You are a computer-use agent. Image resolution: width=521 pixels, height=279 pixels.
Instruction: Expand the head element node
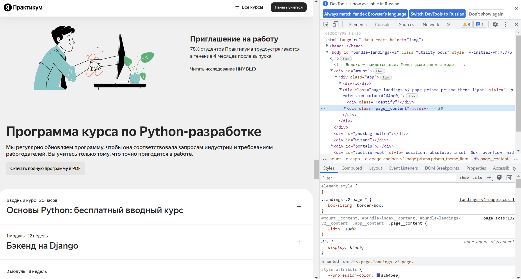(x=327, y=46)
